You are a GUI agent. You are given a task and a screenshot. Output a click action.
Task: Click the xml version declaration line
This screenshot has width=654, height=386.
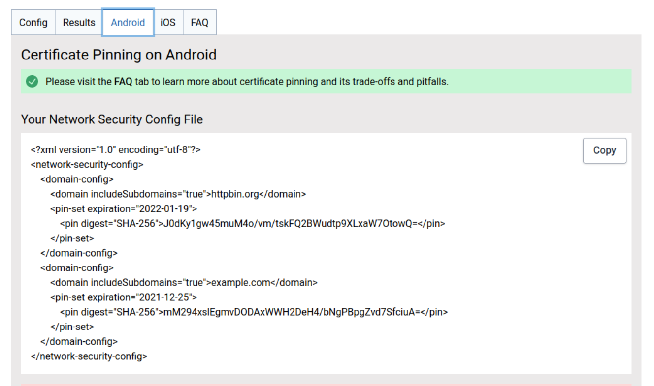pos(116,149)
